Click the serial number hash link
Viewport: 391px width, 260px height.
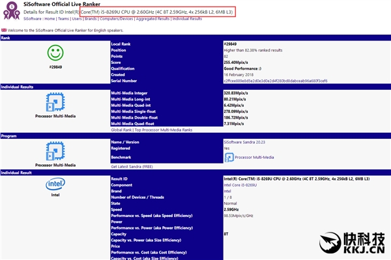coord(276,81)
